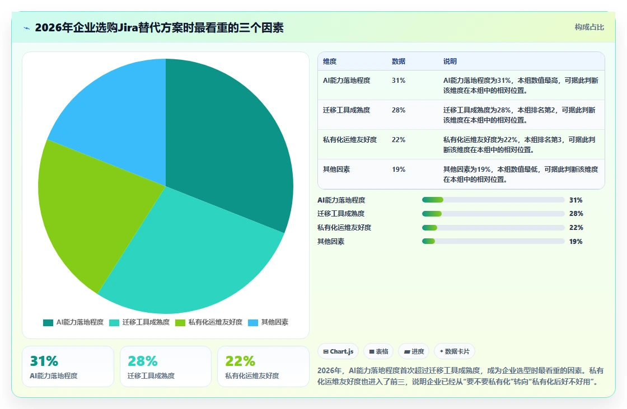Click the 31% AI能力落地程度 stat card

pyautogui.click(x=68, y=366)
